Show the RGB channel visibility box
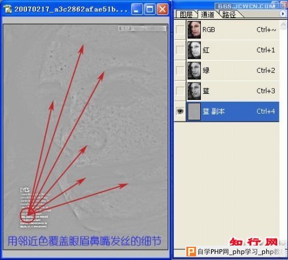 click(x=180, y=29)
